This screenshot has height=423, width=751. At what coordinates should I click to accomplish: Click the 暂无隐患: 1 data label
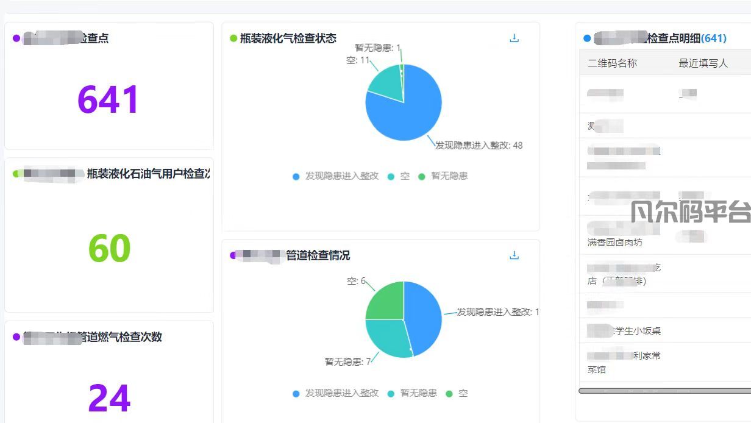[378, 48]
